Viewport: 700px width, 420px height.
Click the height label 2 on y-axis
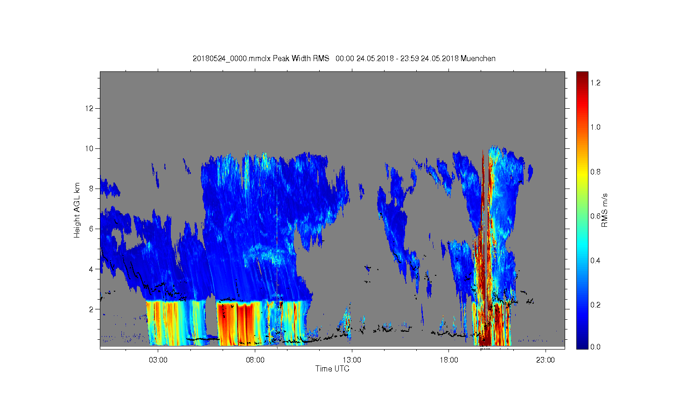pyautogui.click(x=92, y=309)
